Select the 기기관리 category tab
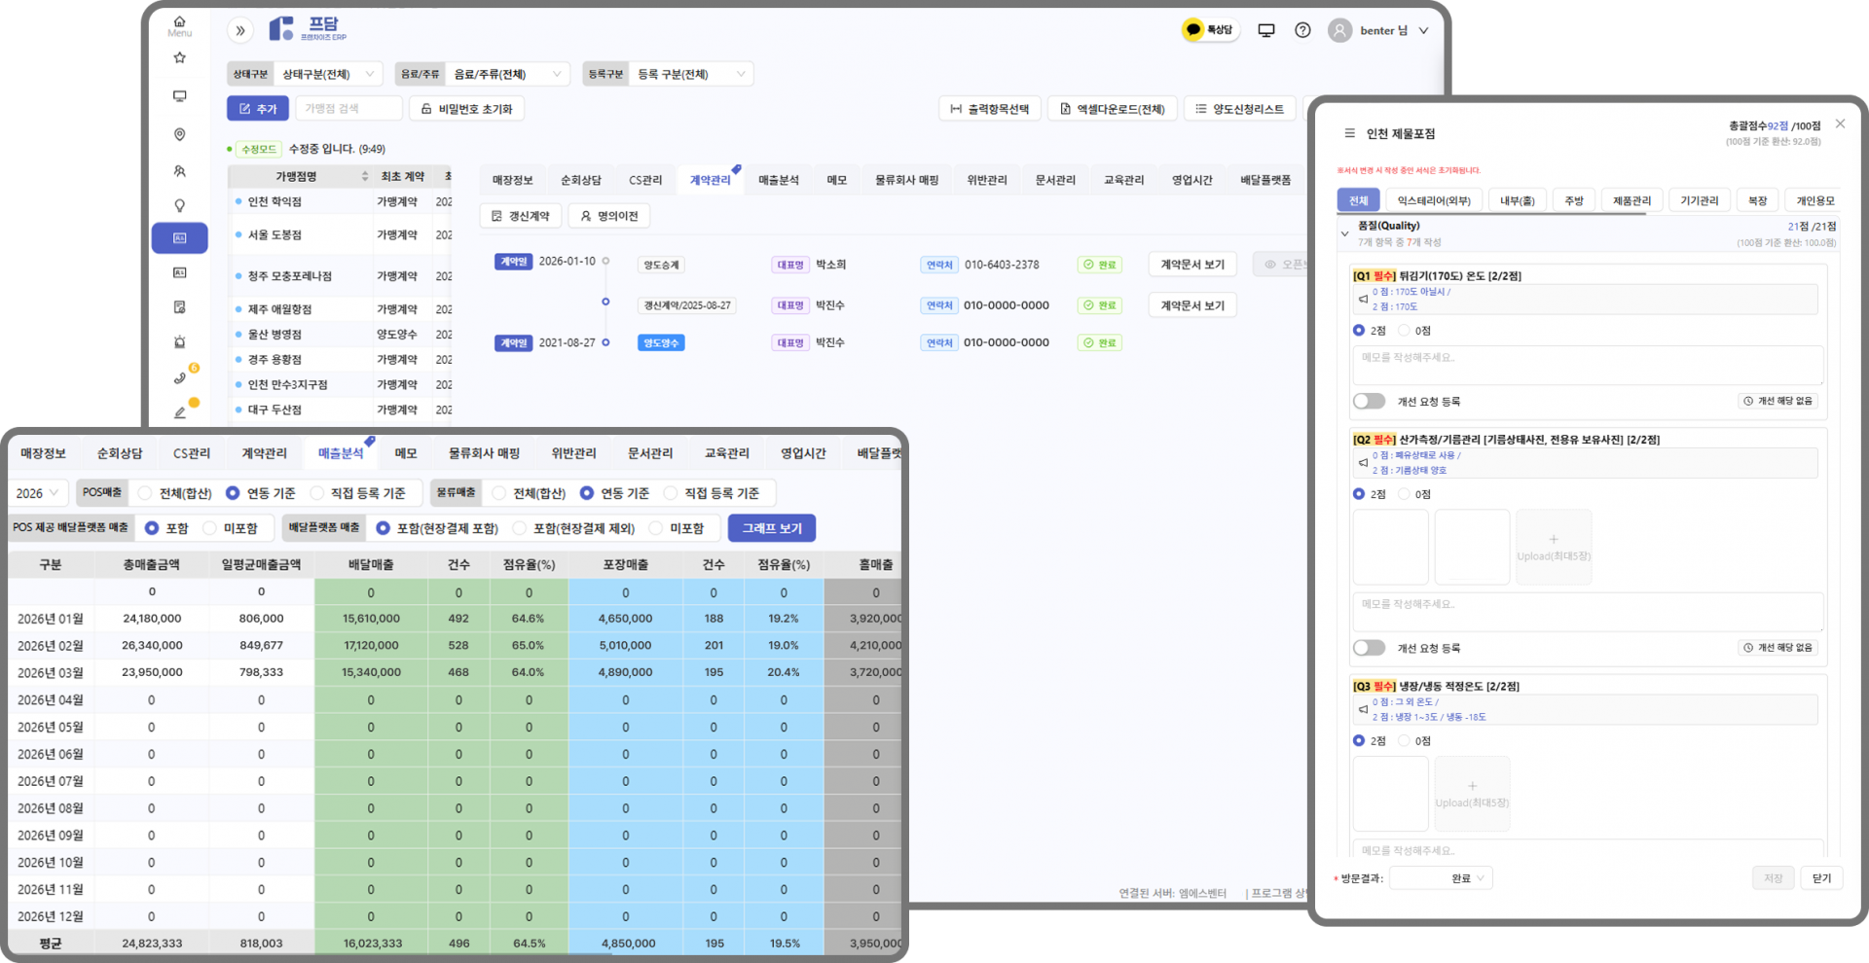The image size is (1869, 963). (1700, 200)
